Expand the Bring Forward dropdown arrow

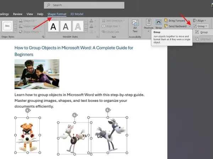pyautogui.click(x=189, y=21)
